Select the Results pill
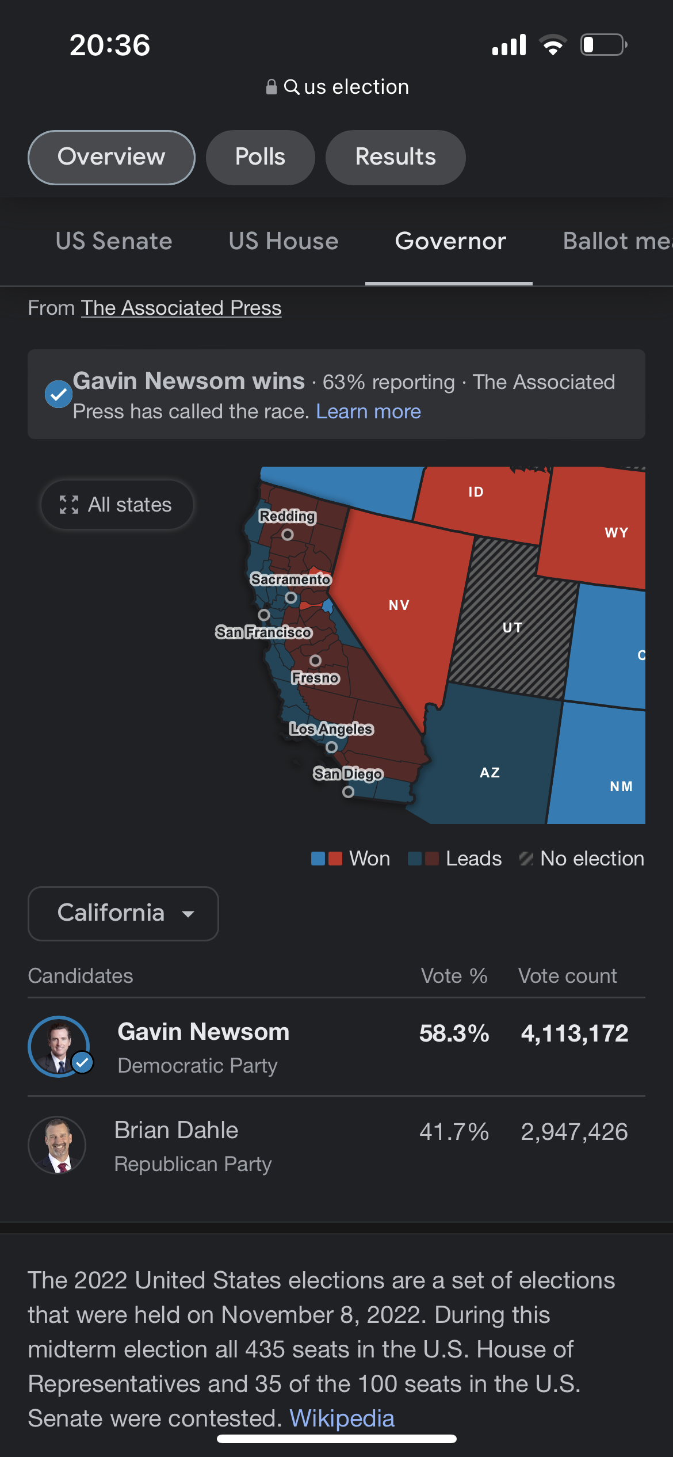This screenshot has height=1457, width=673. click(396, 158)
